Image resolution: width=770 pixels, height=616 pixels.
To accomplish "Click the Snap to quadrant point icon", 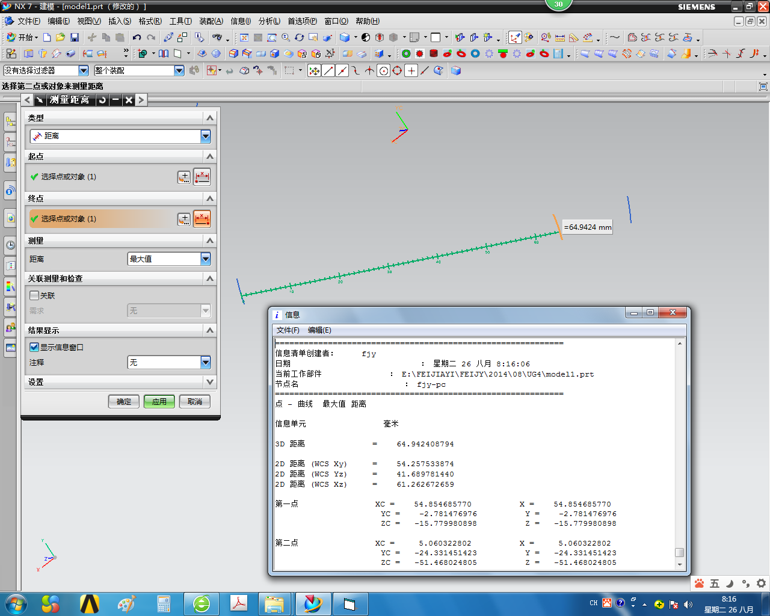I will [397, 70].
